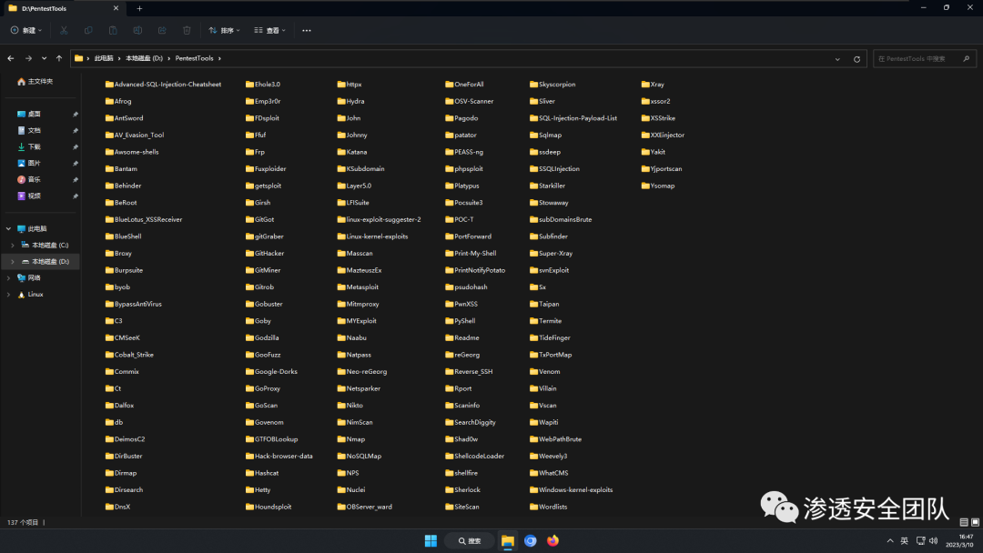Expand the Linux tree node
Viewport: 983px width, 553px height.
tap(8, 294)
